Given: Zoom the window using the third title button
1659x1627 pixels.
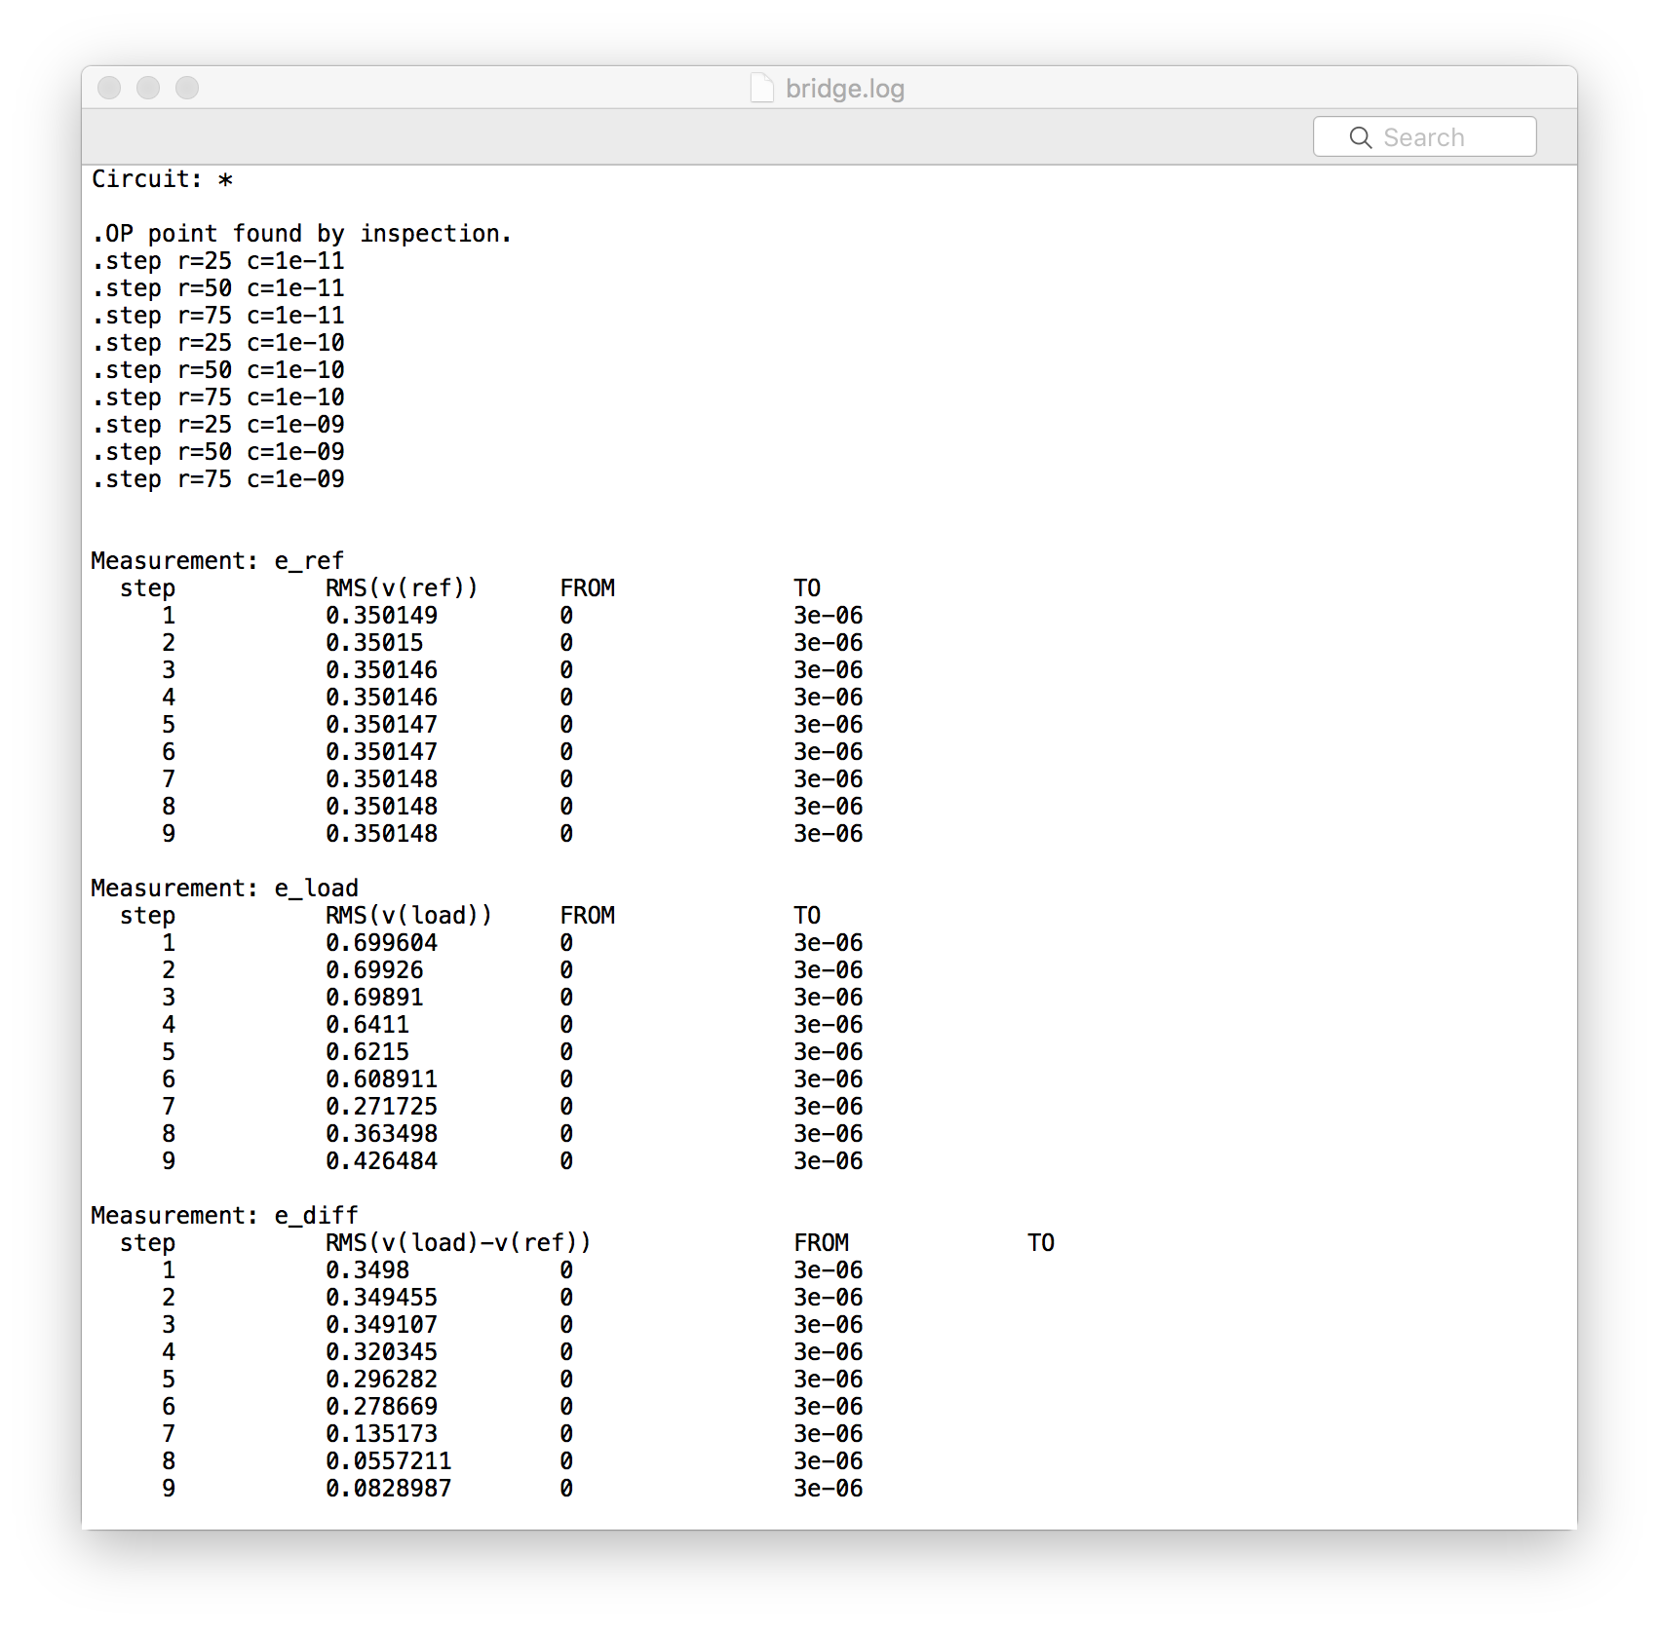Looking at the screenshot, I should click(x=187, y=88).
